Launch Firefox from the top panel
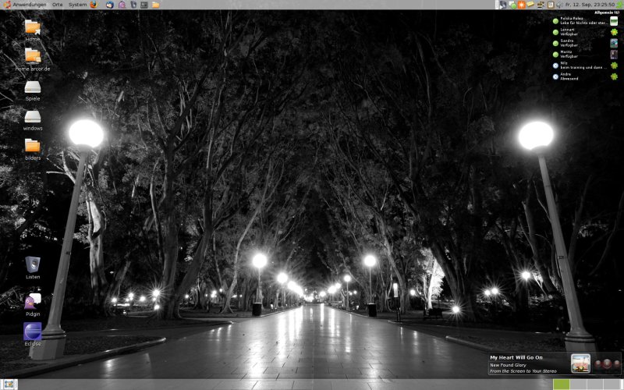This screenshot has width=624, height=390. click(94, 5)
